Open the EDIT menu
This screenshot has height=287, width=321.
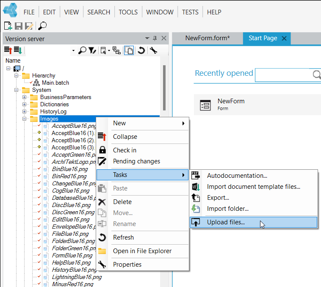click(49, 12)
